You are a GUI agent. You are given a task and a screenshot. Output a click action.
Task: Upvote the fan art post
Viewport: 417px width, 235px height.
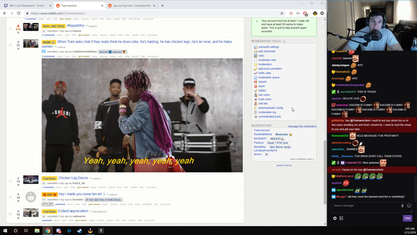(x=18, y=195)
